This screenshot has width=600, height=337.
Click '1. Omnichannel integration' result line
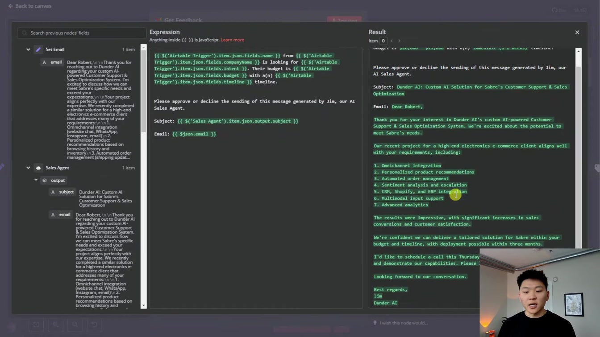407,166
